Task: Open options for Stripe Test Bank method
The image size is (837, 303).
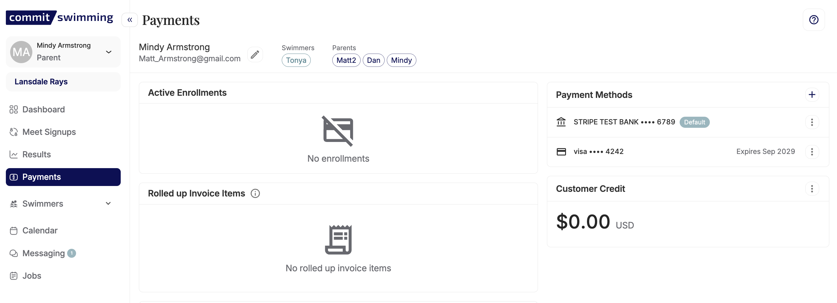Action: pos(812,122)
